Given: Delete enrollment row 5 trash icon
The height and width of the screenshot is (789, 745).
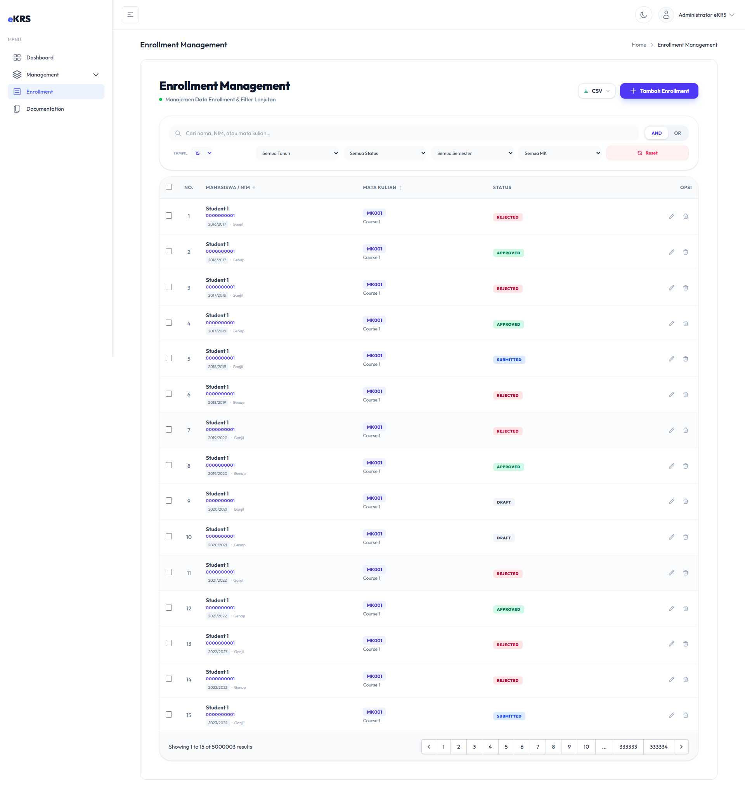Looking at the screenshot, I should click(x=685, y=359).
